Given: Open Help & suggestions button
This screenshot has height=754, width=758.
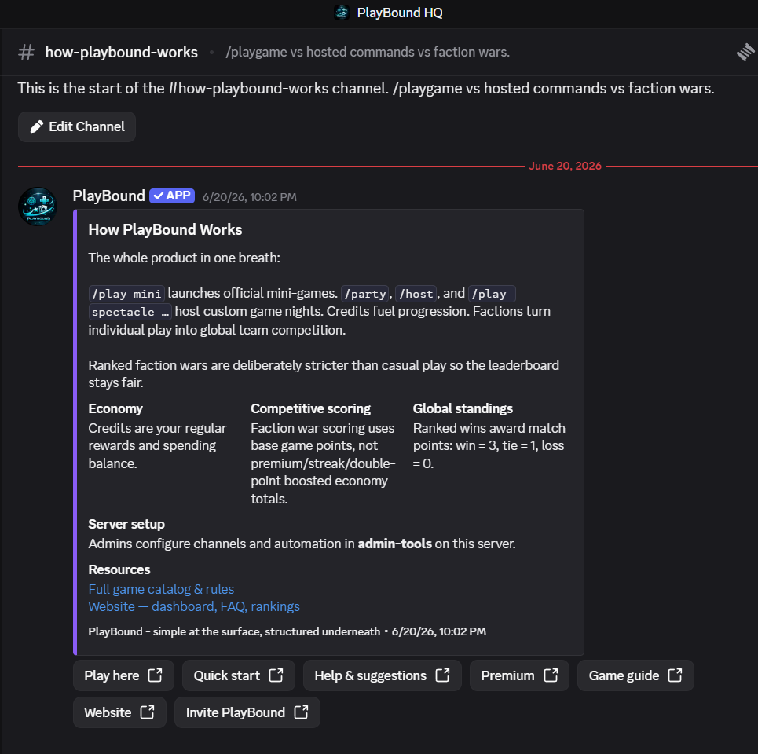Looking at the screenshot, I should point(382,675).
